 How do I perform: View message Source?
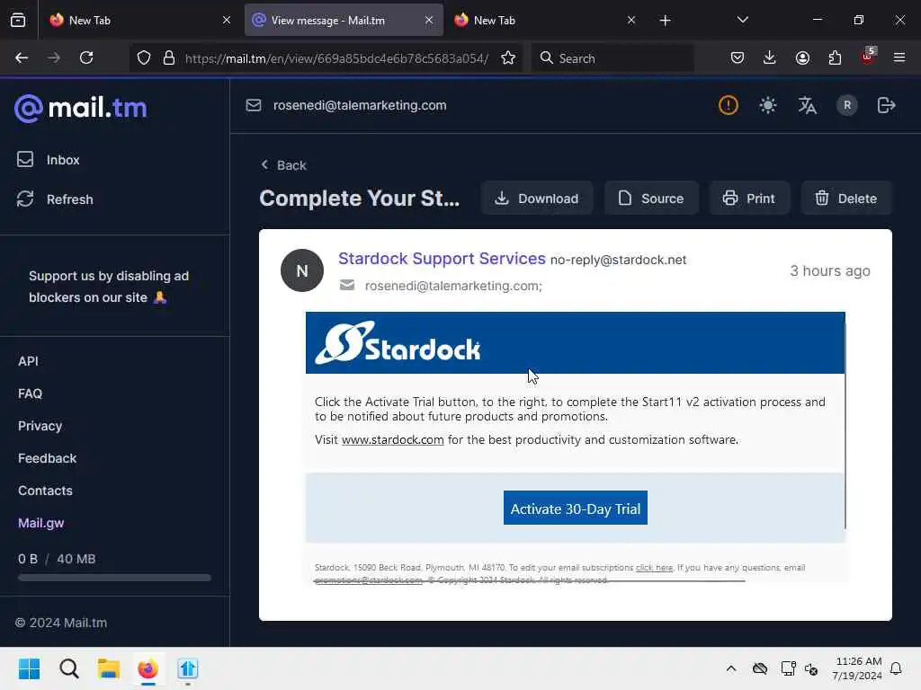point(651,199)
